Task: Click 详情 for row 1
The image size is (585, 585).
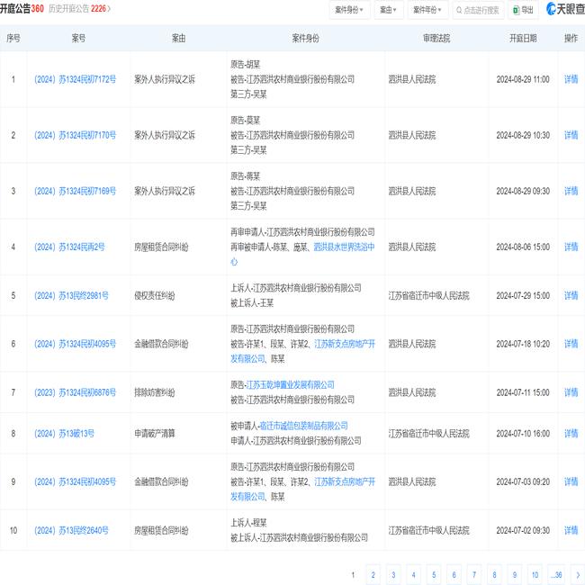Action: tap(571, 79)
